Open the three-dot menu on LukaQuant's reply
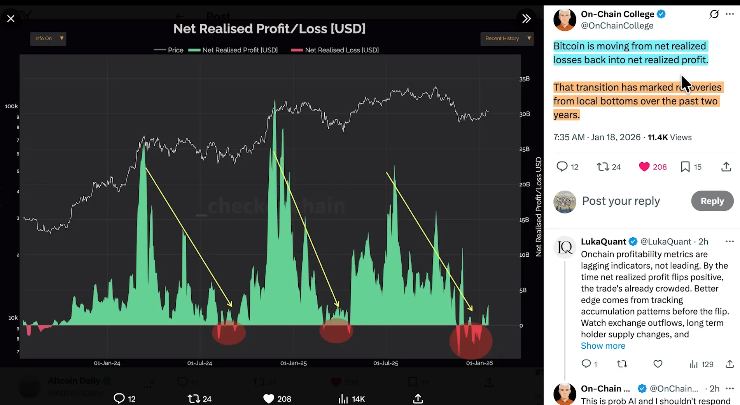 pos(730,242)
